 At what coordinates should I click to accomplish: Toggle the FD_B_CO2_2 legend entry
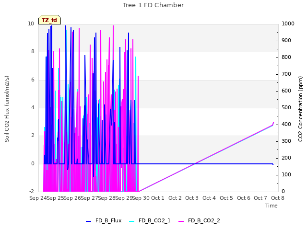200,220
